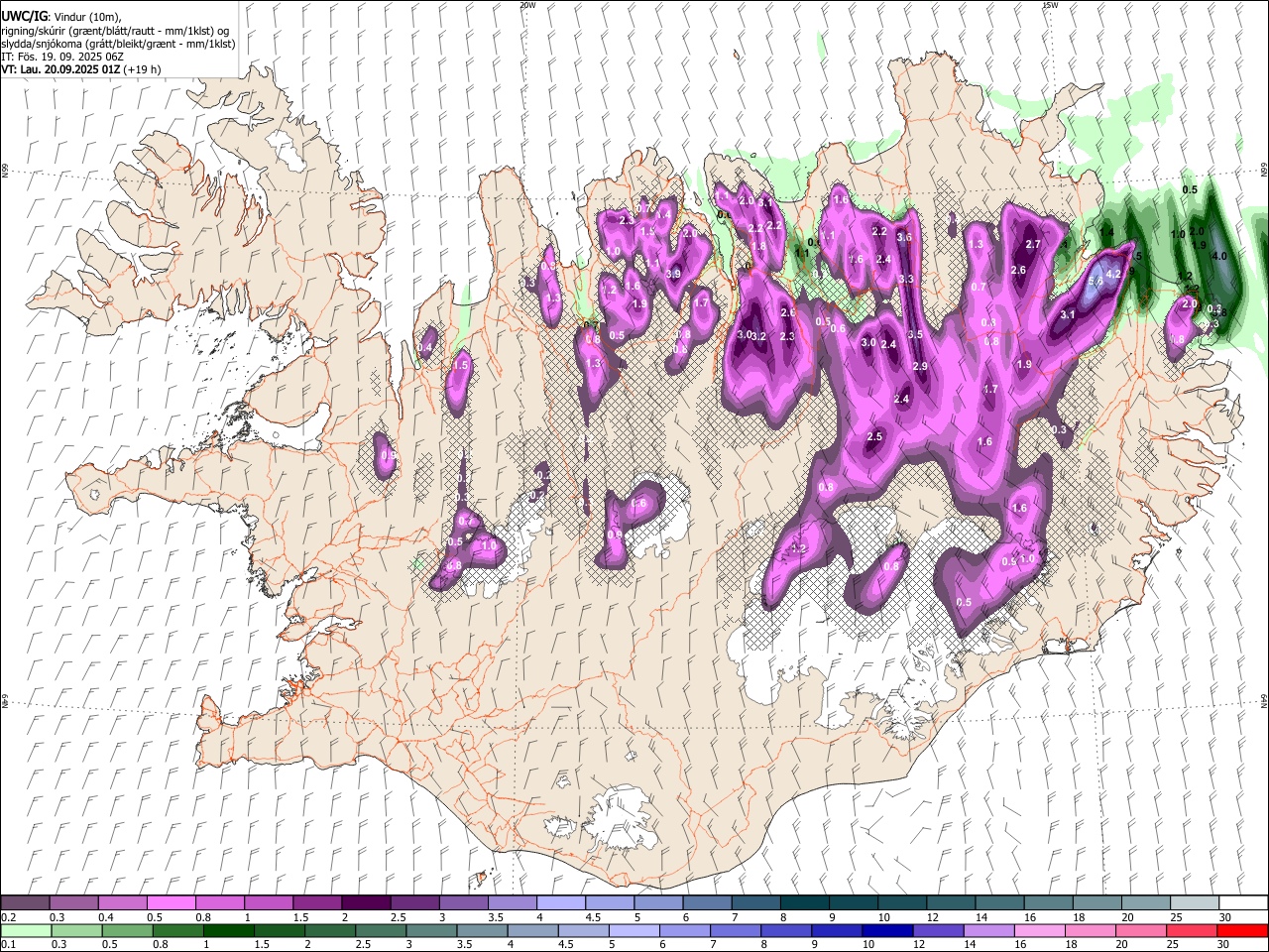The height and width of the screenshot is (952, 1269).
Task: Click the initial time 'IT: Fös. 19. 09. 2025 06Z'
Action: (x=61, y=57)
